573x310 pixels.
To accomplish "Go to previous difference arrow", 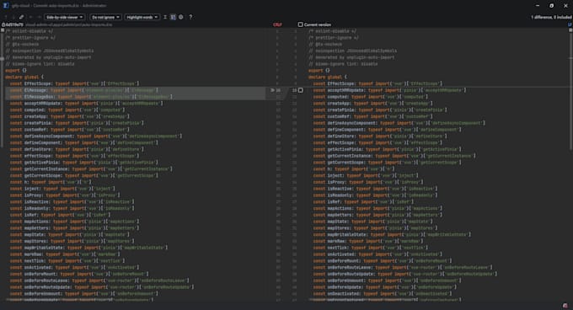I will (x=6, y=17).
